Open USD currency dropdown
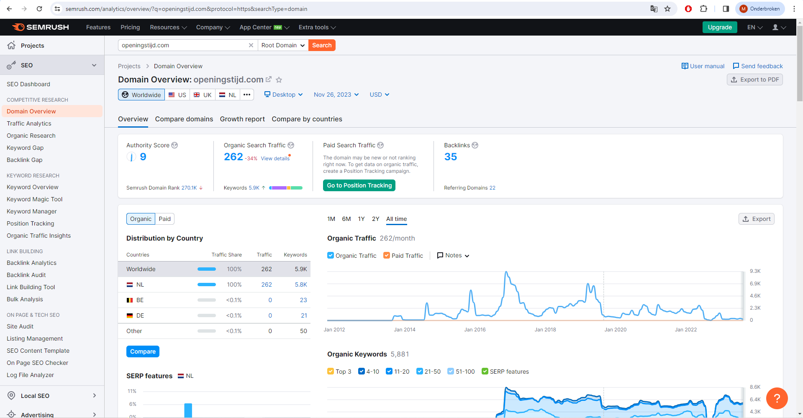 pos(379,95)
